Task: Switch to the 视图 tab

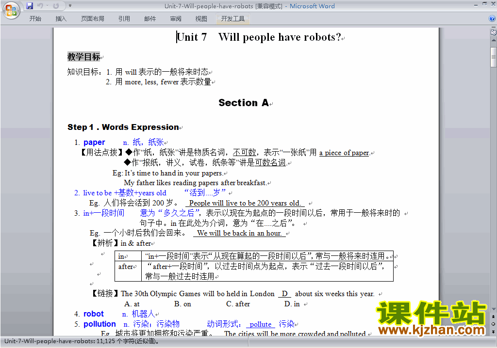Action: pos(201,19)
